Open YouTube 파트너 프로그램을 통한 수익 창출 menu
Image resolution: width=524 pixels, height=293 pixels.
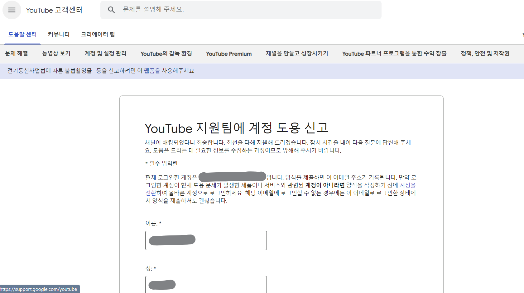click(x=394, y=53)
